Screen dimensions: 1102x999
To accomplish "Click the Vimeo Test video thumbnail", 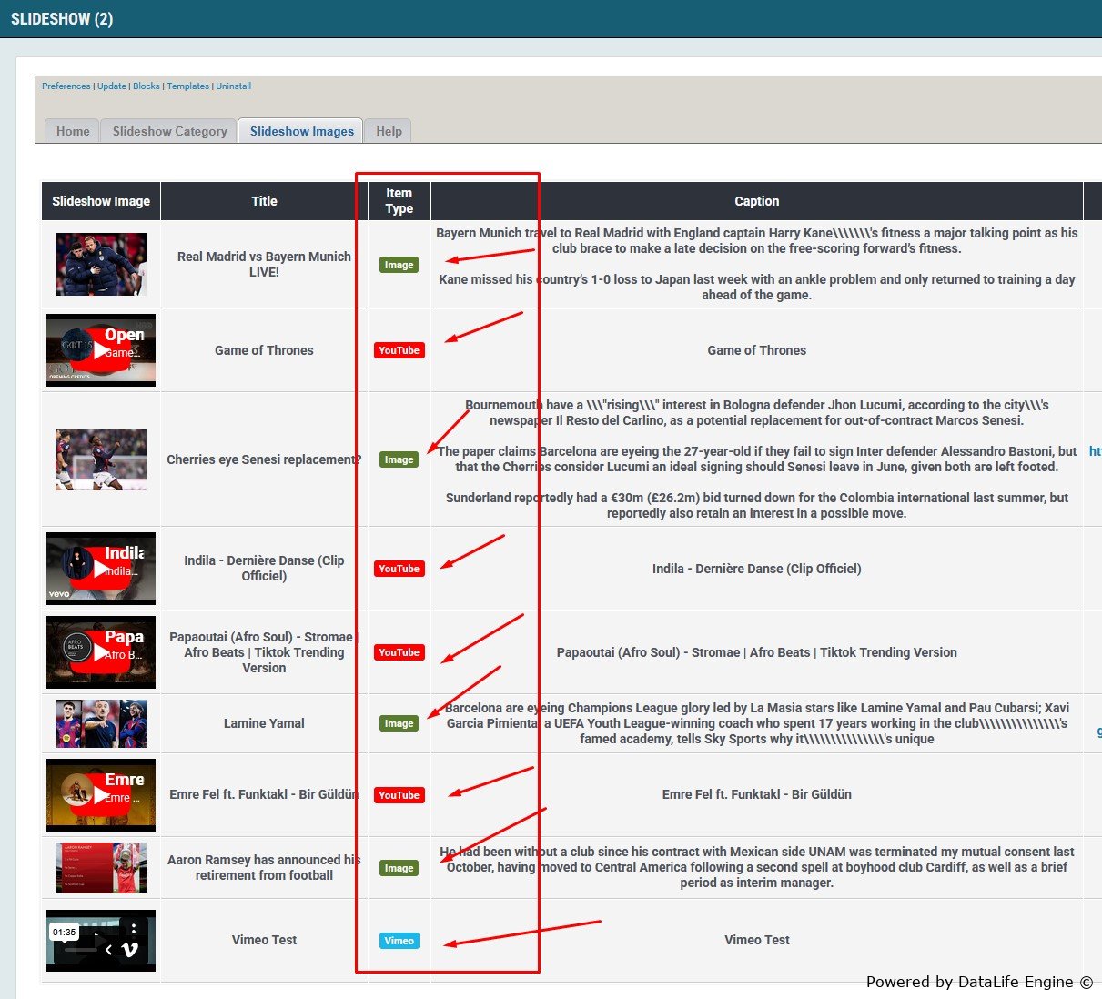I will click(101, 940).
